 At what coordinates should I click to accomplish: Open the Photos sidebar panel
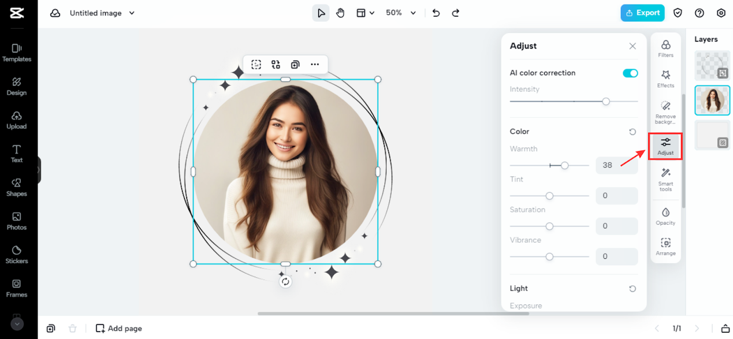(17, 221)
